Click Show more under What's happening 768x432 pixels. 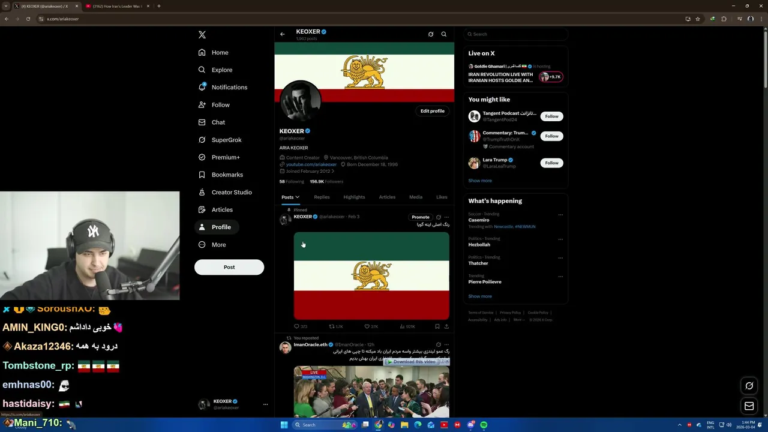pos(480,296)
